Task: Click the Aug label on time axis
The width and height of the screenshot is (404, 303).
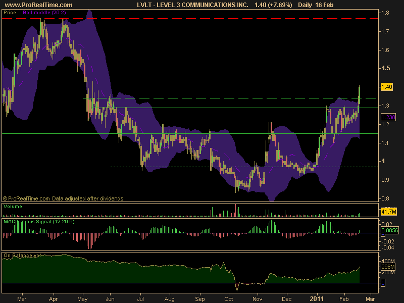Action: click(x=169, y=299)
